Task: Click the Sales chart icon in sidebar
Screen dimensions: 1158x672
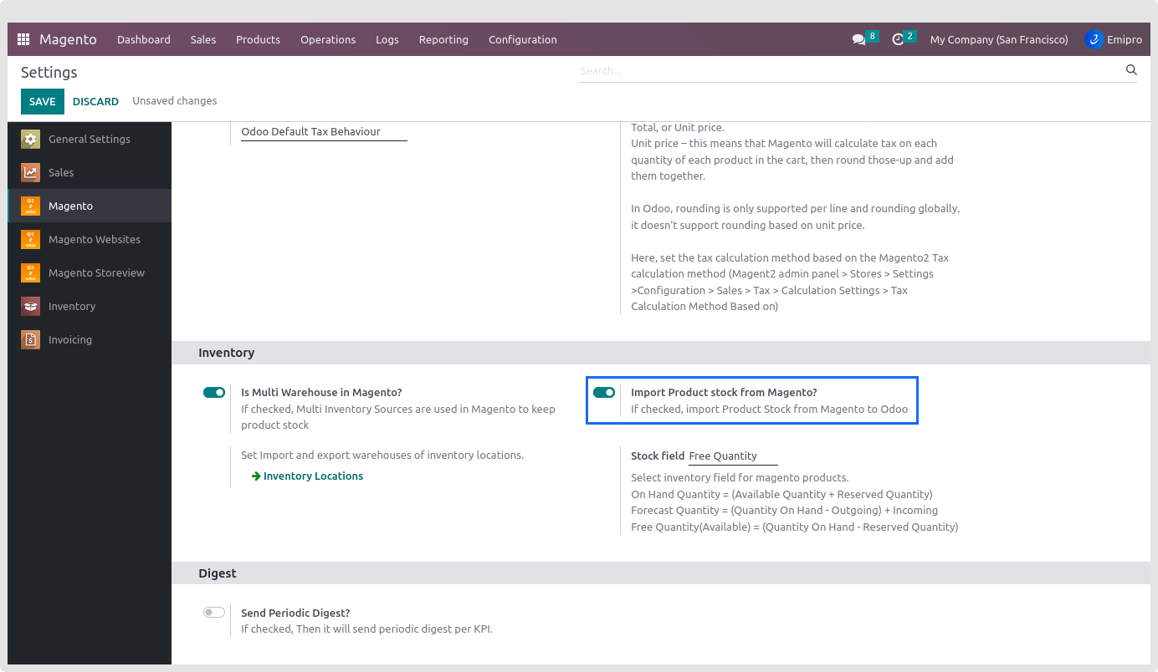Action: [31, 173]
